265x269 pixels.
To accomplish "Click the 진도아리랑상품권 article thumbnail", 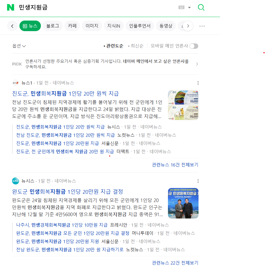I will point(183,105).
